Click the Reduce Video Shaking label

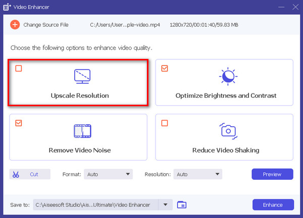(x=226, y=151)
